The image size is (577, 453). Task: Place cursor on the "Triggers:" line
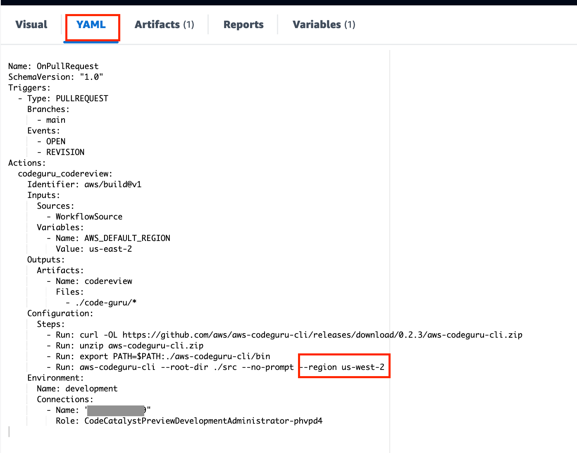29,88
